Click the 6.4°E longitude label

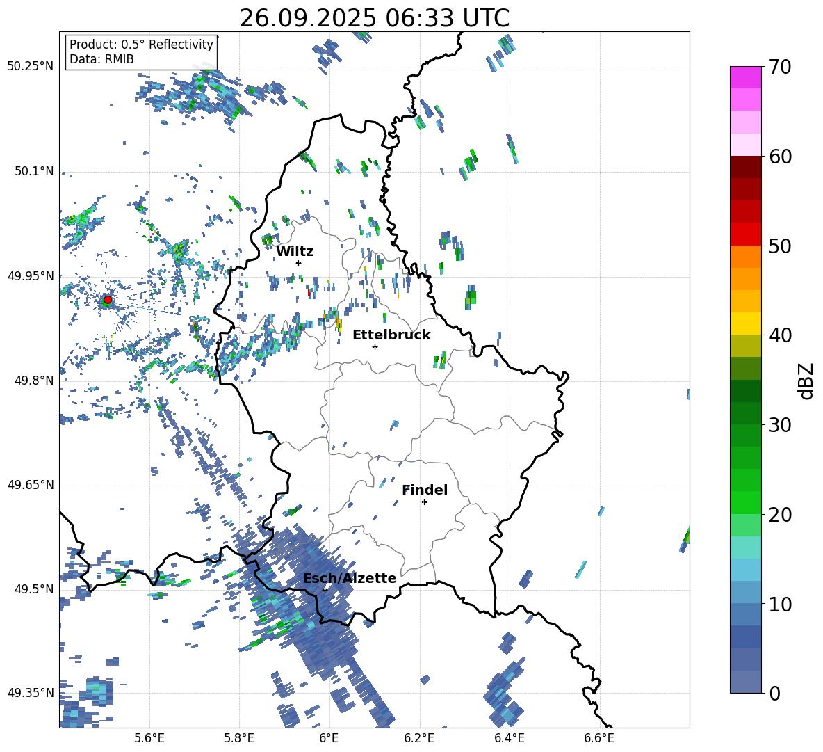(x=509, y=738)
